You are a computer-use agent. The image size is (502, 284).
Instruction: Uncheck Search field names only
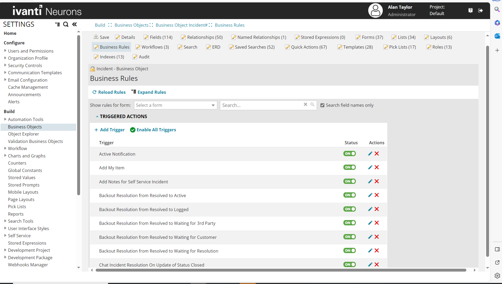tap(322, 105)
